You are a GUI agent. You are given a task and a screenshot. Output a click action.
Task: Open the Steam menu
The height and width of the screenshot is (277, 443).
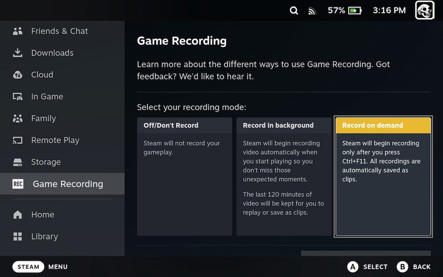coord(28,267)
